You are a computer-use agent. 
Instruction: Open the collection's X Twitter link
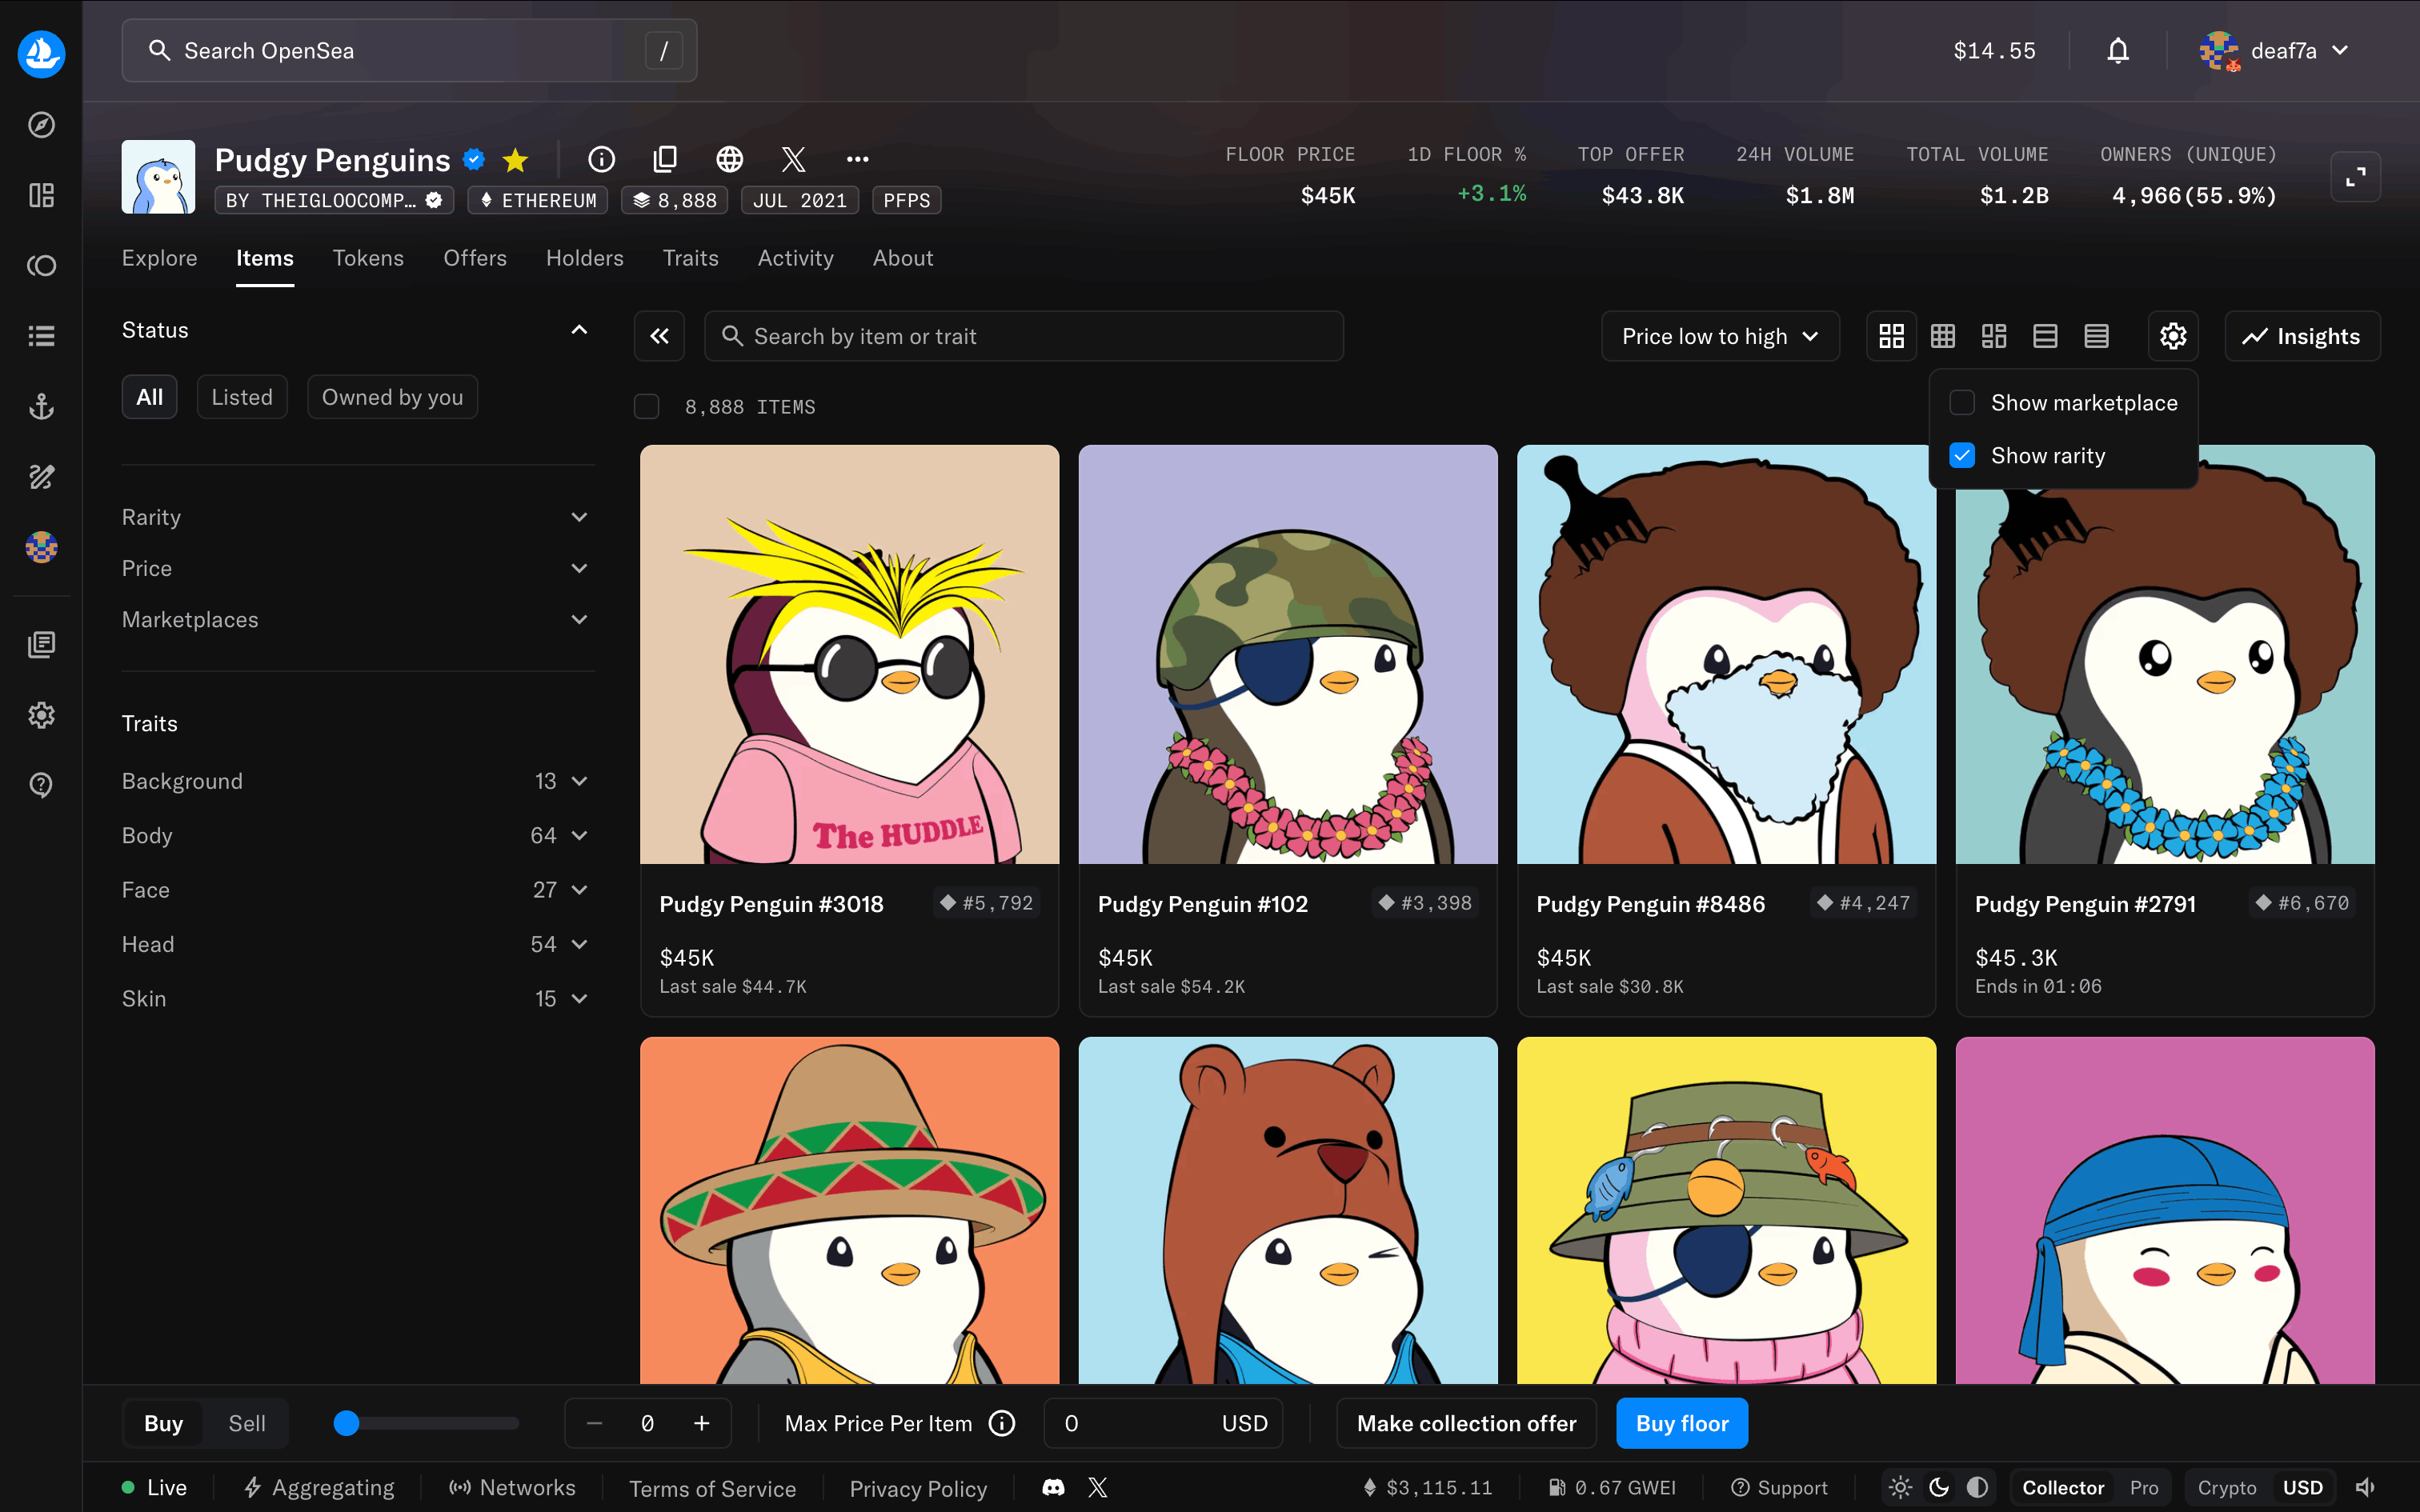point(793,159)
